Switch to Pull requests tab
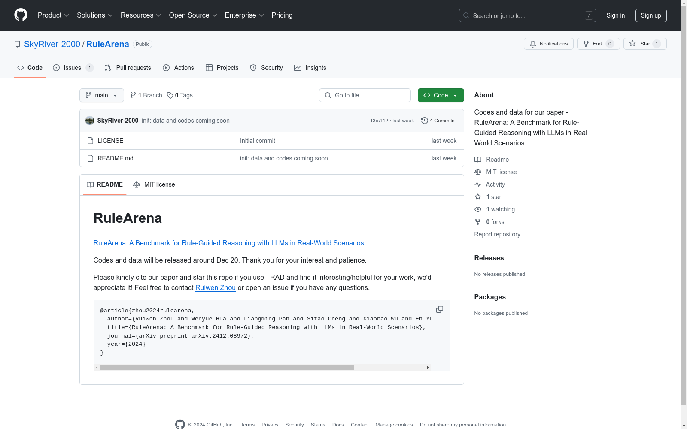Screen dimensions: 687x429 click(x=128, y=68)
